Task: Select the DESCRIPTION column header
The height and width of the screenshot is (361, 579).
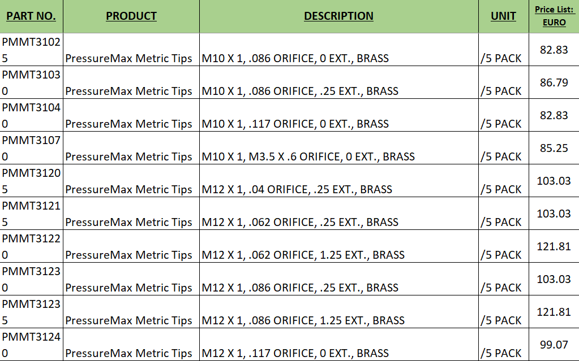Action: 338,16
